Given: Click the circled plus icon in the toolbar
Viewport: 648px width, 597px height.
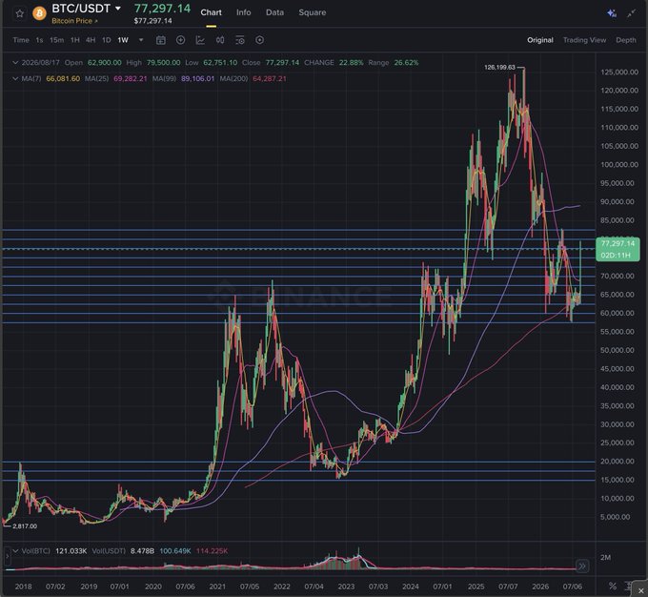Looking at the screenshot, I should tap(181, 40).
